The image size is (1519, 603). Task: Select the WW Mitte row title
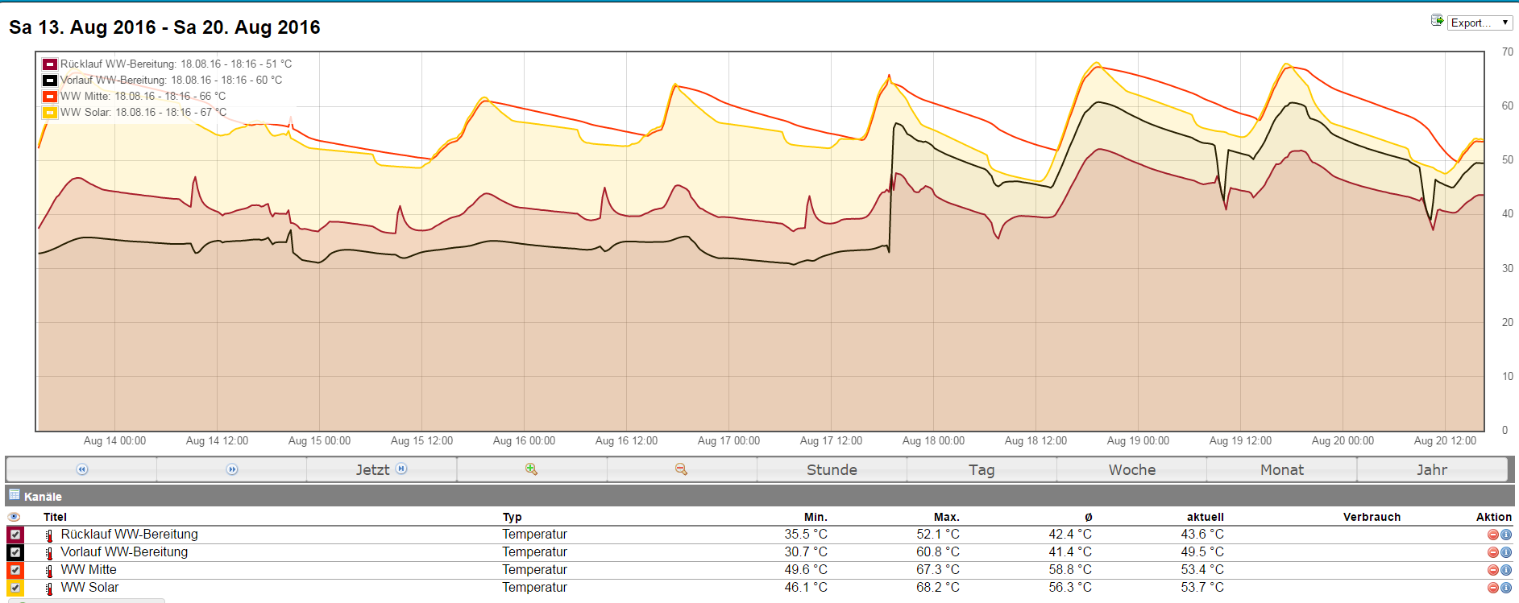coord(89,570)
